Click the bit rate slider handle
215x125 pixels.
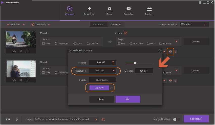(135, 63)
